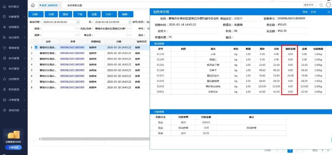
Task: Expand the 库存管理 sidebar menu
Action: 14,58
